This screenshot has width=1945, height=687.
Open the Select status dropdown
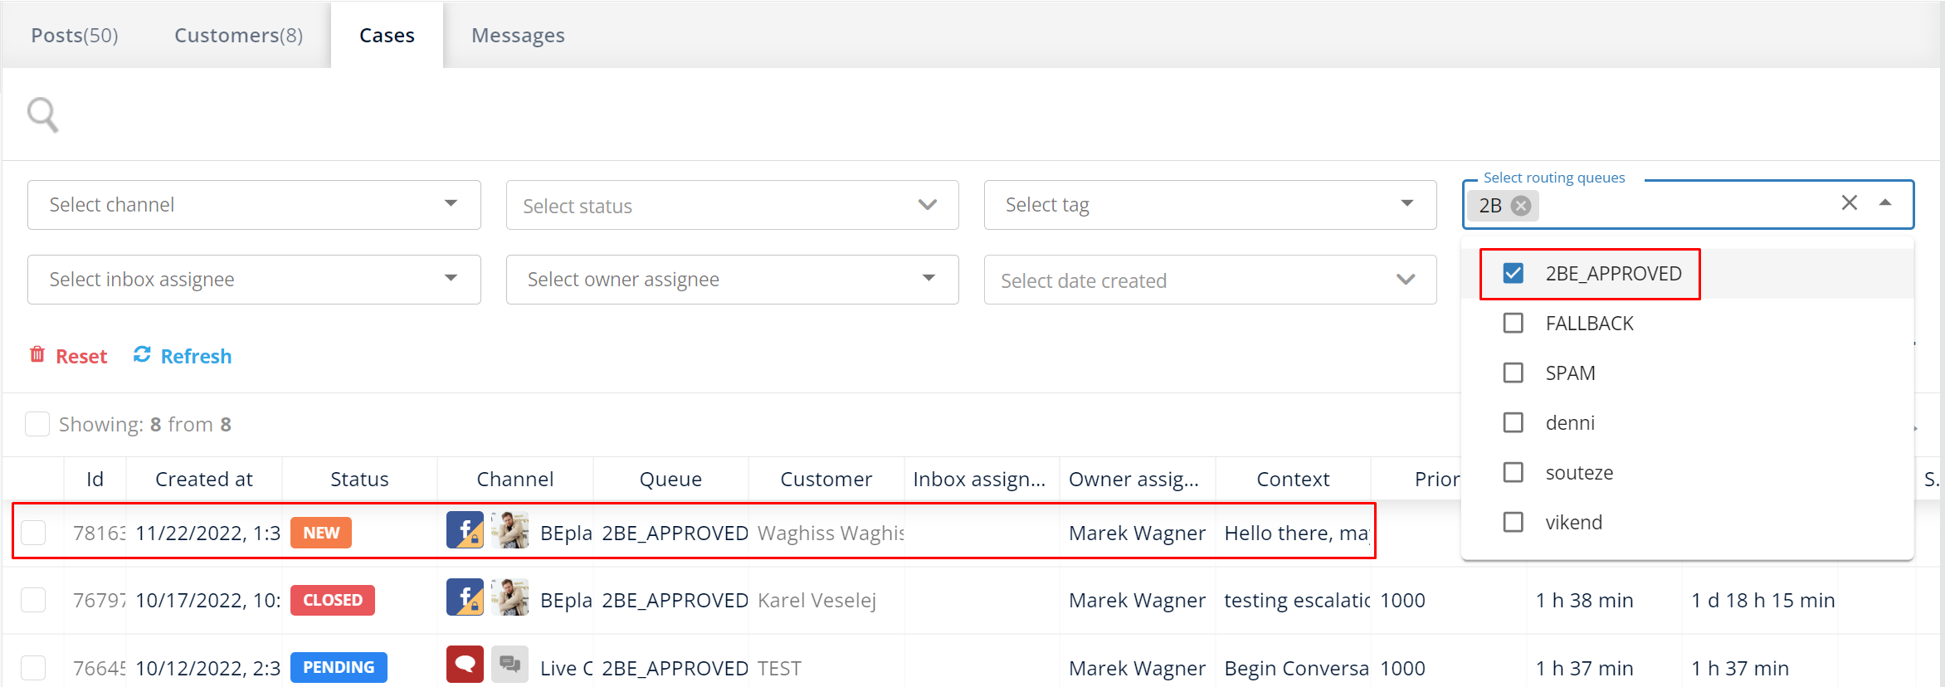tap(733, 205)
